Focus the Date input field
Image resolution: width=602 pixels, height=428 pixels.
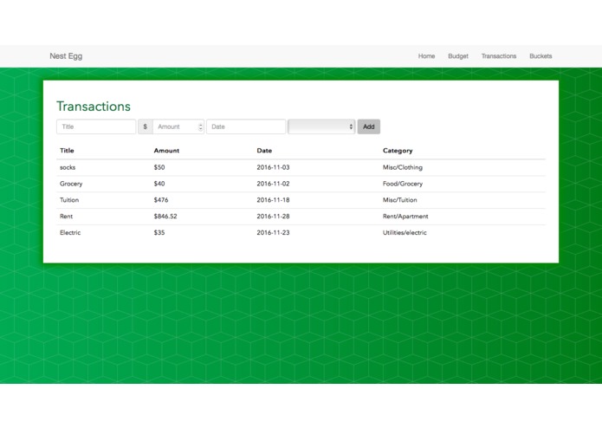[x=246, y=126]
